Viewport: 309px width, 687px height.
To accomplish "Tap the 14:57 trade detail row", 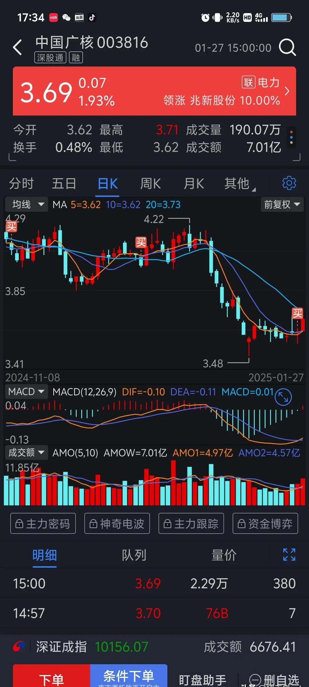I will tap(154, 613).
